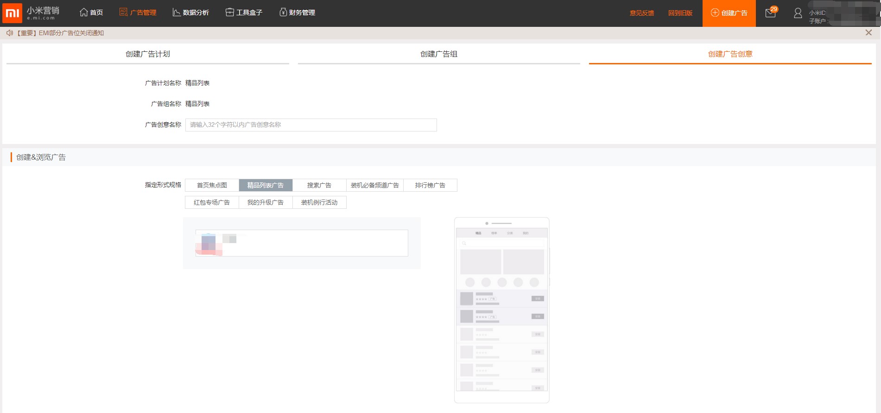
Task: Click the 首页 house icon
Action: coord(84,13)
